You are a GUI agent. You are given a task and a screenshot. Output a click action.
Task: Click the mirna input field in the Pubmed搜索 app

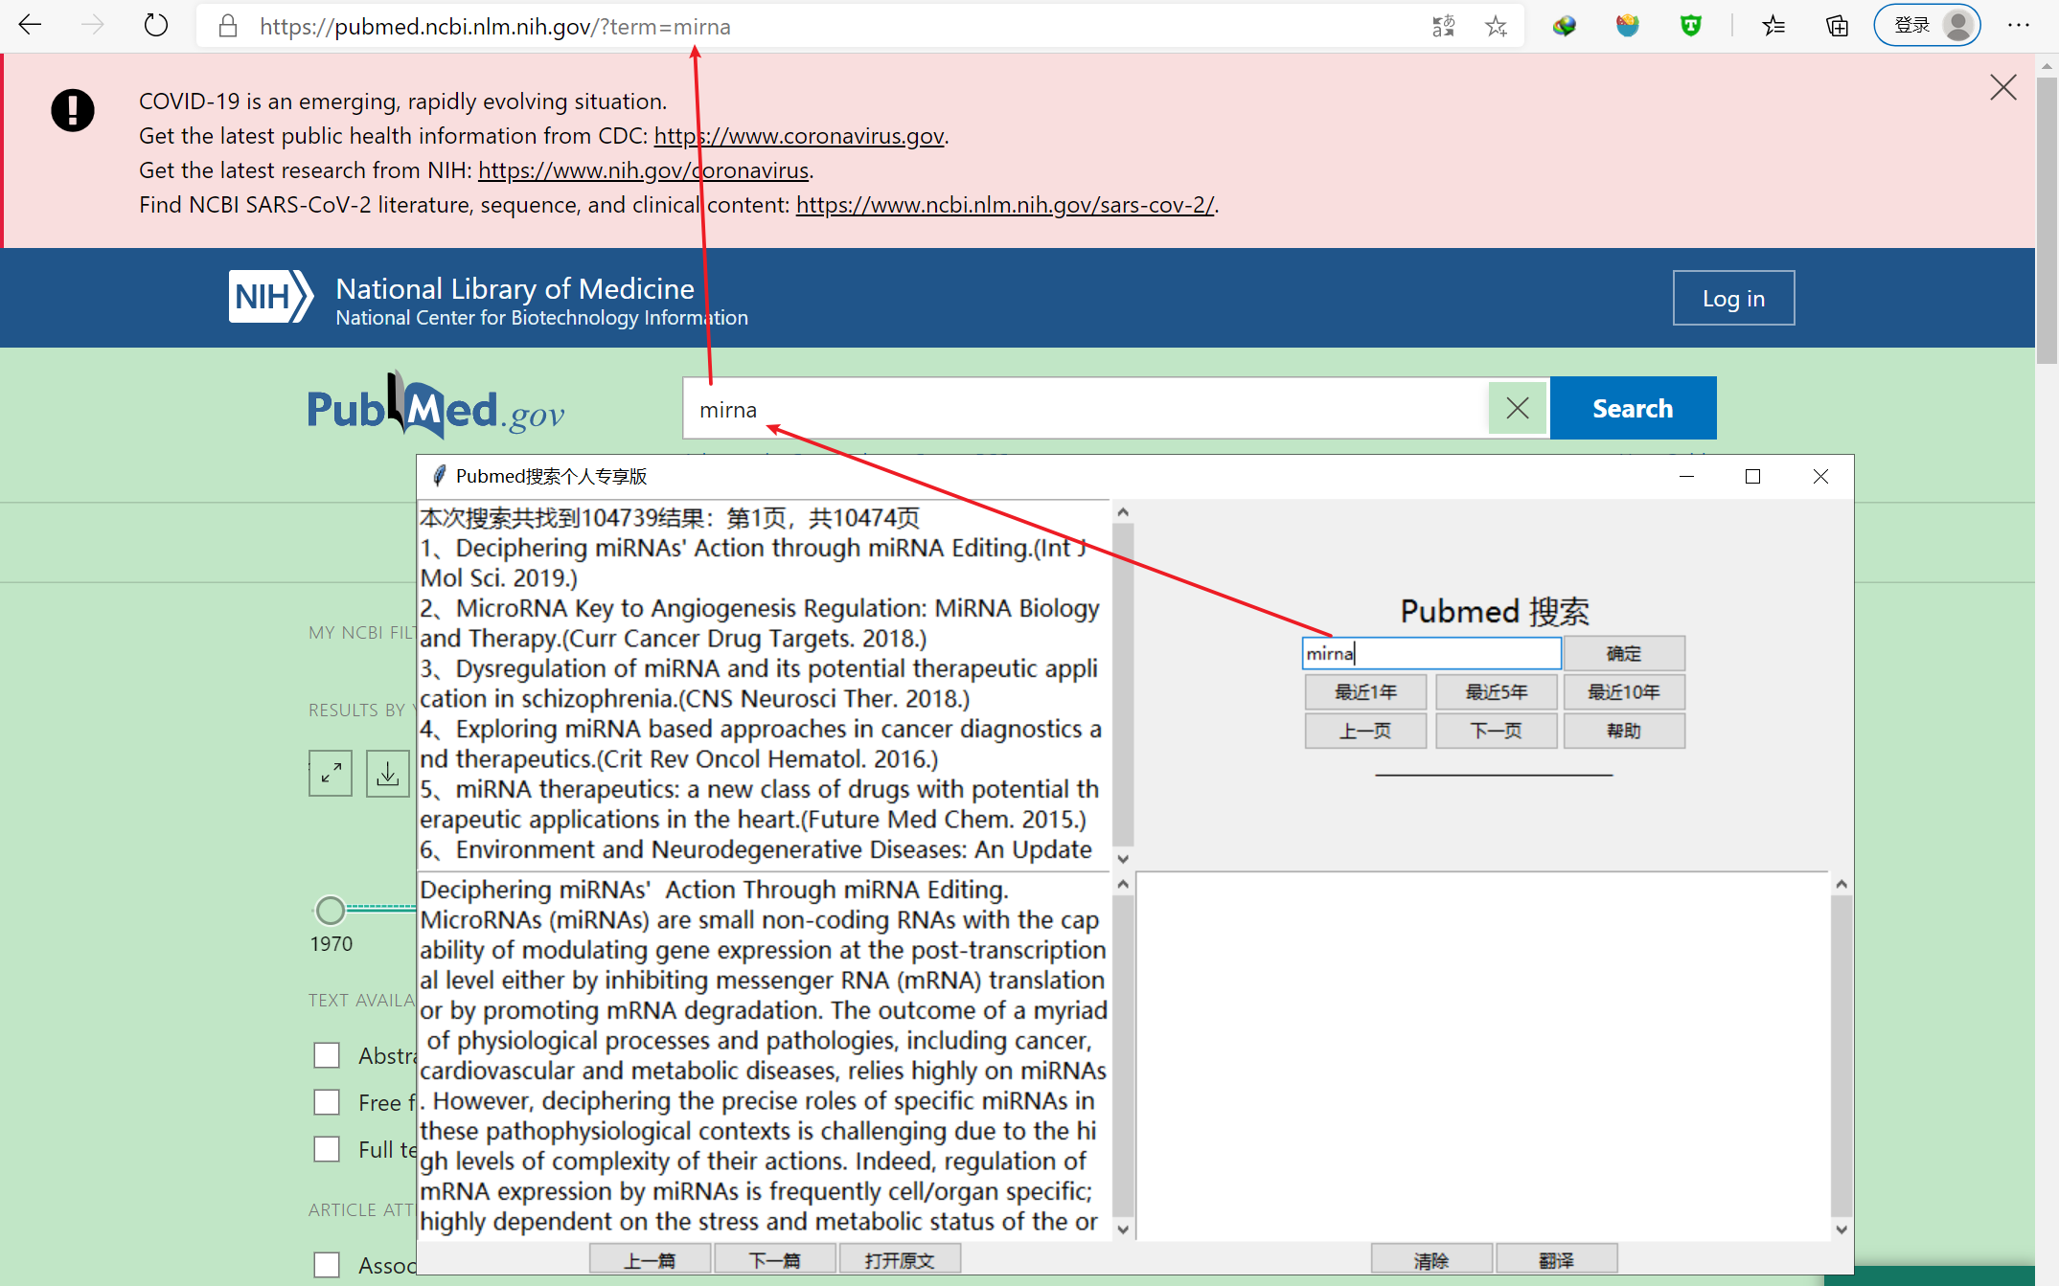click(1430, 653)
